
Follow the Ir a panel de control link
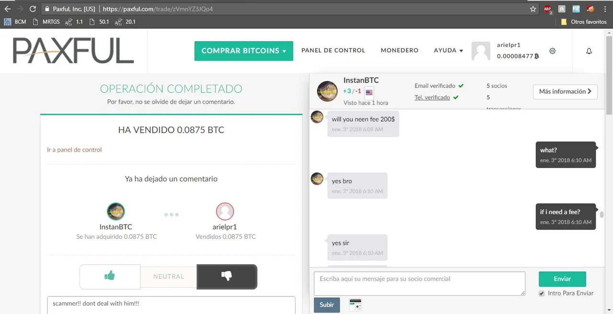click(x=74, y=150)
